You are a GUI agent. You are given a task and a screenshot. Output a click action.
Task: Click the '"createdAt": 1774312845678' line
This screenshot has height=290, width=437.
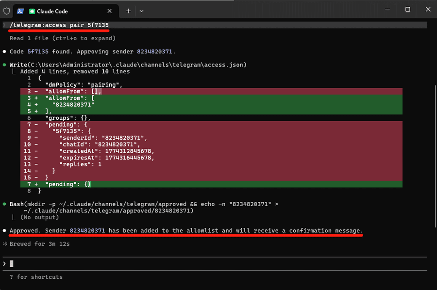tap(211, 151)
